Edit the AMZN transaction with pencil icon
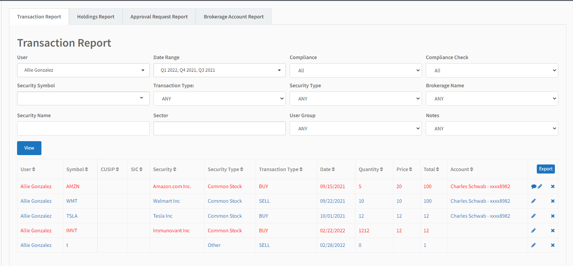Image resolution: width=573 pixels, height=266 pixels. coord(540,186)
